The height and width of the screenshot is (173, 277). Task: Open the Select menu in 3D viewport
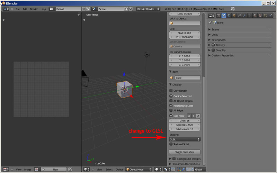pyautogui.click(x=109, y=170)
